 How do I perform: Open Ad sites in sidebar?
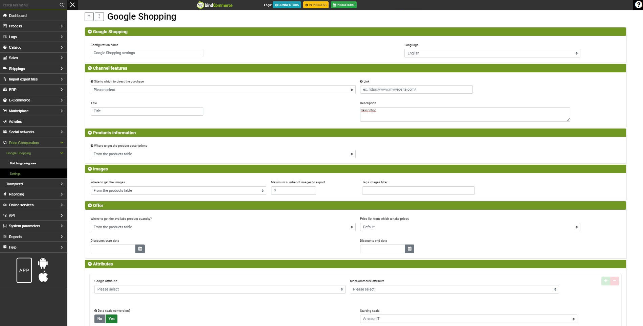click(x=34, y=121)
